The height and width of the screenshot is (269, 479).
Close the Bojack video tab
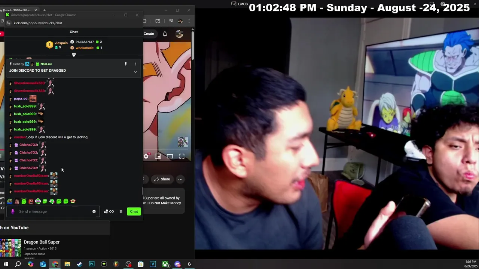[x=36, y=10]
